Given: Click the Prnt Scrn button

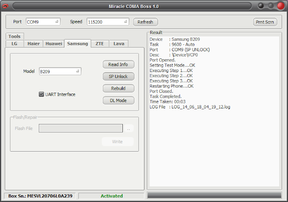Looking at the screenshot, I should (265, 22).
